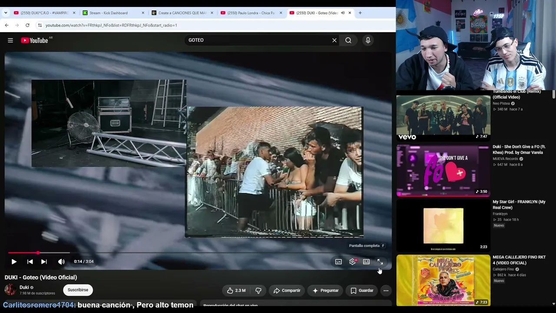Visit the Neo Pistea channel
This screenshot has height=313, width=556.
pyautogui.click(x=501, y=103)
